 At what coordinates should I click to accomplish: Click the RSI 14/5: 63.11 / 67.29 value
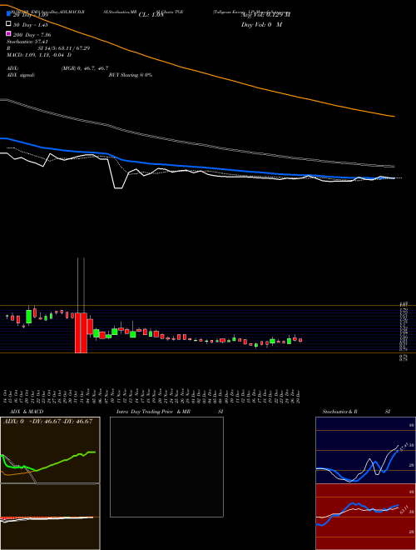tap(64, 48)
